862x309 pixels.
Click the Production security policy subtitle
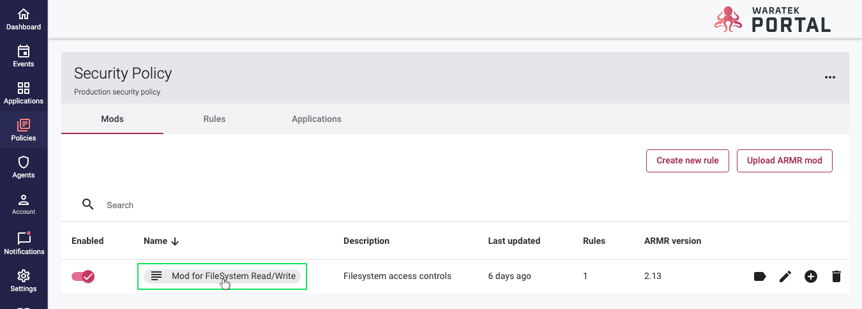(117, 92)
